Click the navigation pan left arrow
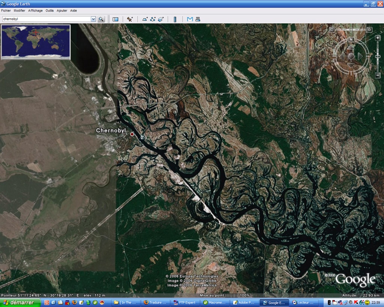 click(342, 56)
